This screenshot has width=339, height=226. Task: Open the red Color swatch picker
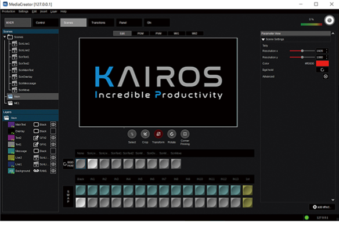click(322, 64)
